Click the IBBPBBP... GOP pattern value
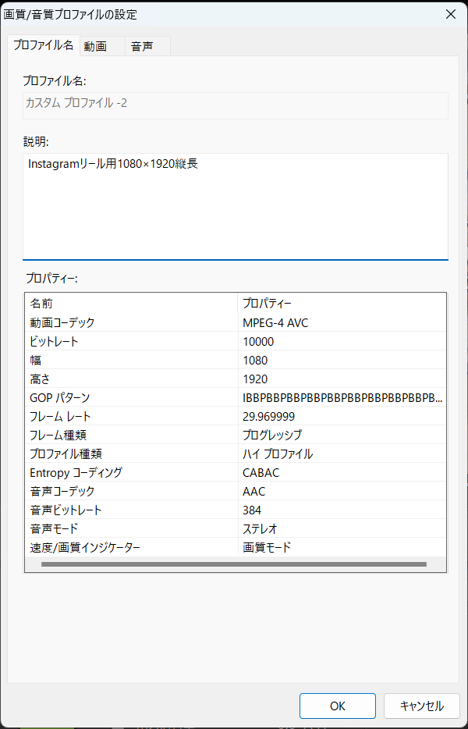Image resolution: width=468 pixels, height=729 pixels. (342, 397)
